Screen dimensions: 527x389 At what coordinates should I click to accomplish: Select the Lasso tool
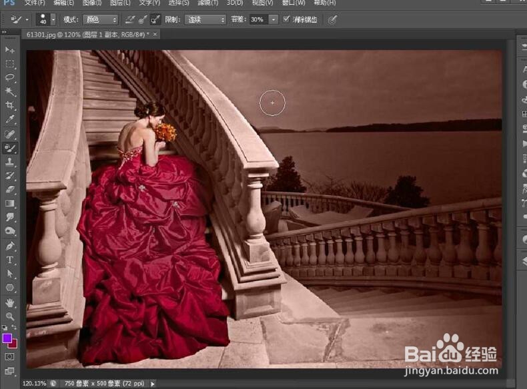tap(10, 77)
